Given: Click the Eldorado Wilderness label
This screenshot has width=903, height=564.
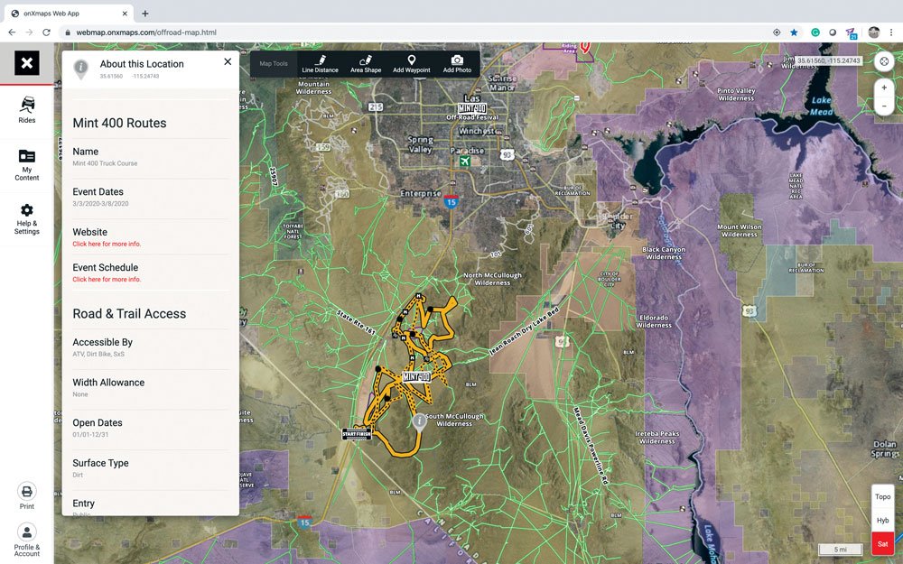Looking at the screenshot, I should (x=654, y=321).
